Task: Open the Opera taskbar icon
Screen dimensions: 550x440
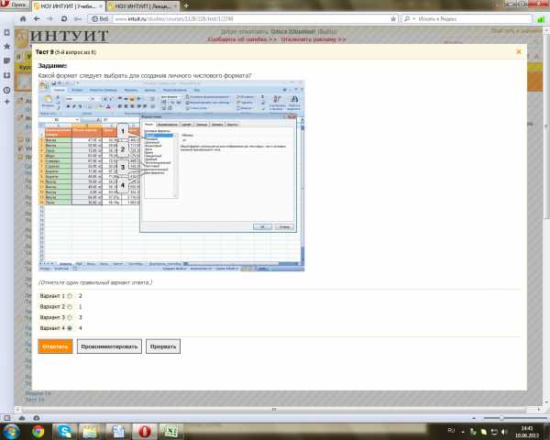Action: pyautogui.click(x=145, y=431)
